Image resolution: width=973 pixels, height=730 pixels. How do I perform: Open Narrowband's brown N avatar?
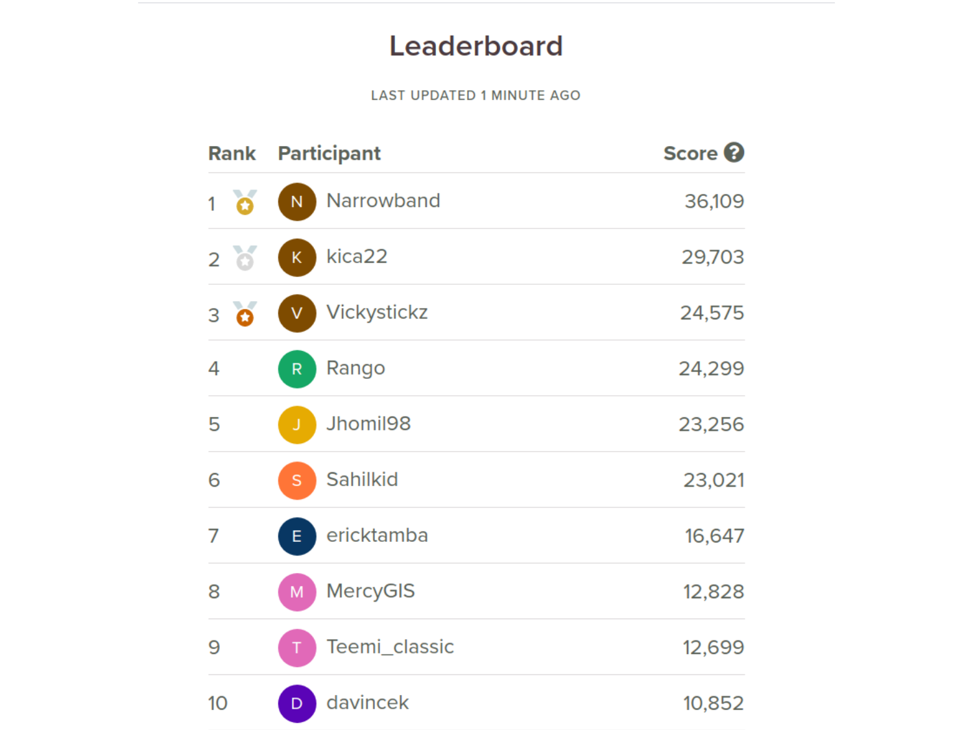click(x=297, y=202)
